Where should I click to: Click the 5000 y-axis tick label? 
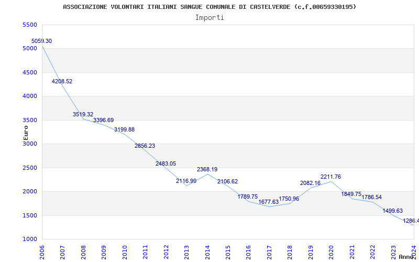coord(30,49)
